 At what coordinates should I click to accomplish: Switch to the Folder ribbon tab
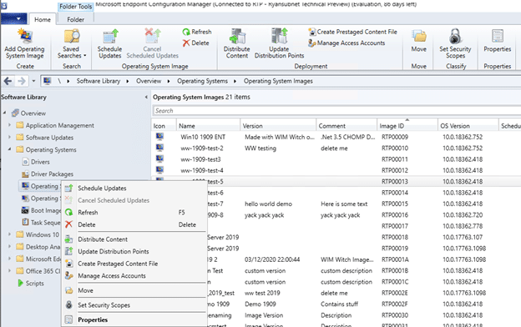coord(75,19)
